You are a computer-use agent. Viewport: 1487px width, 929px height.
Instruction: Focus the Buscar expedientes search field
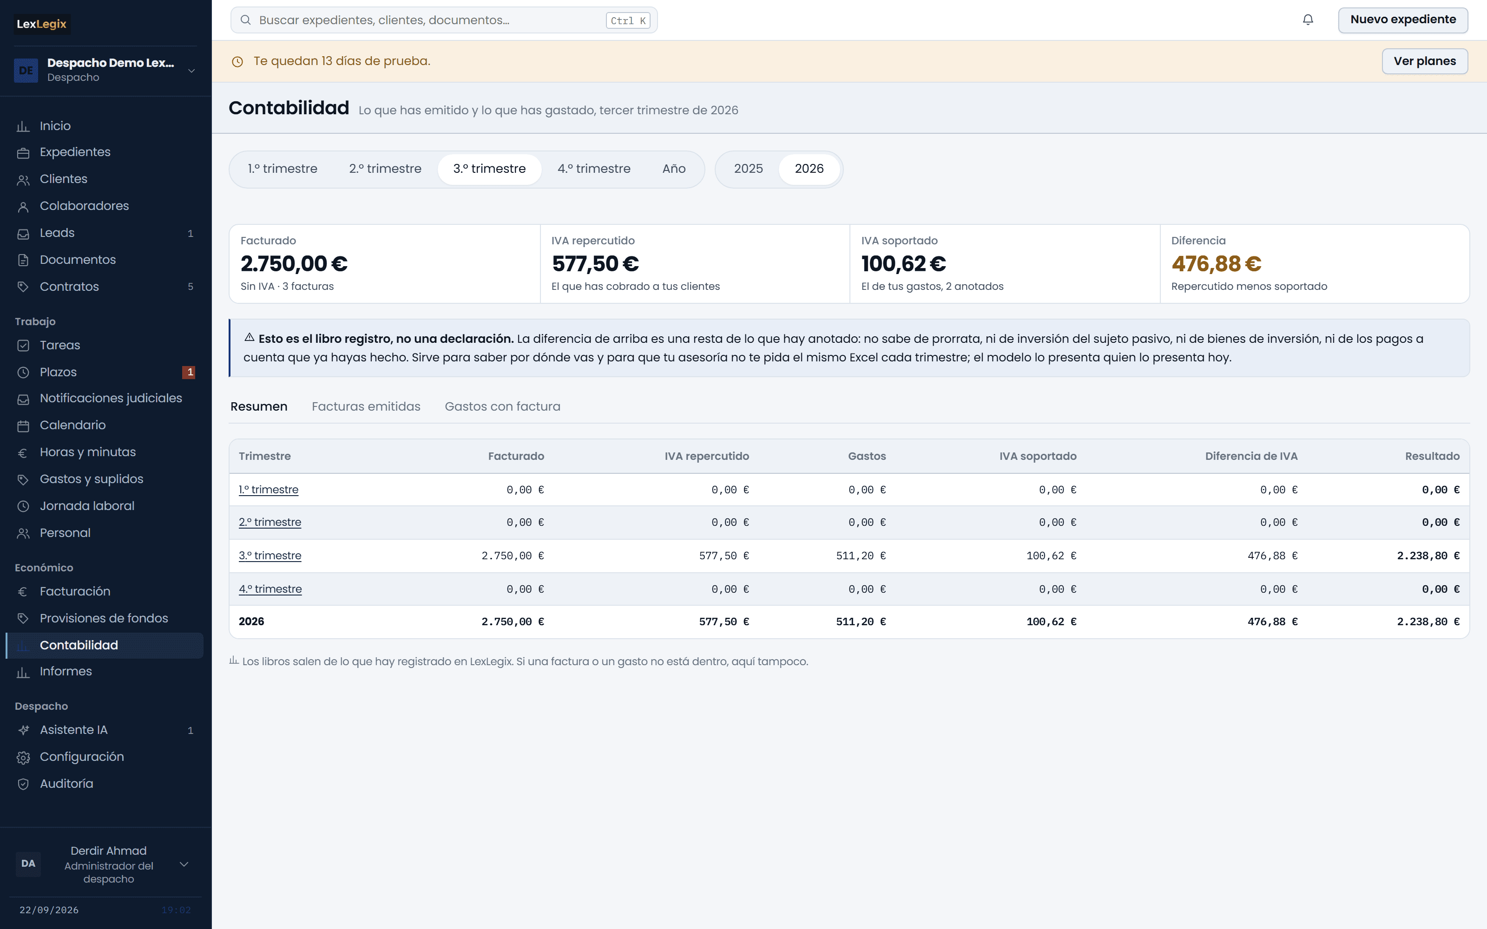tap(444, 20)
